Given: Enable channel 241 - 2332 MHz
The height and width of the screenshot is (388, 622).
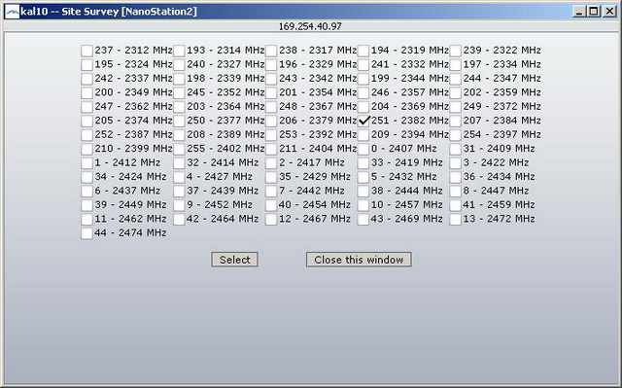Looking at the screenshot, I should pos(363,64).
